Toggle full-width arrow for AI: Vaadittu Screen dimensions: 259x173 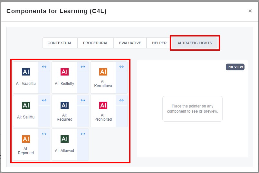coord(44,67)
